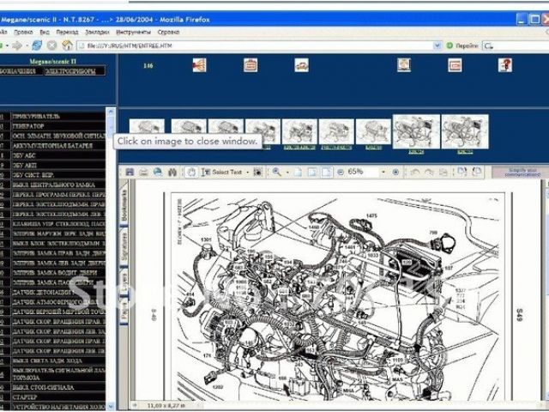
Task: Select the Hand tool in PDF toolbar
Action: pos(191,173)
